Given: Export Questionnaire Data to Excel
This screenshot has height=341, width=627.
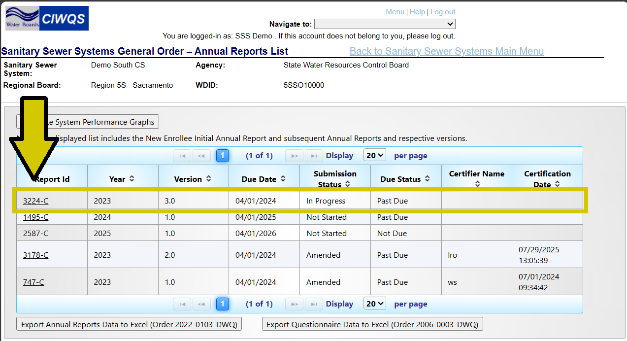Looking at the screenshot, I should coord(372,324).
